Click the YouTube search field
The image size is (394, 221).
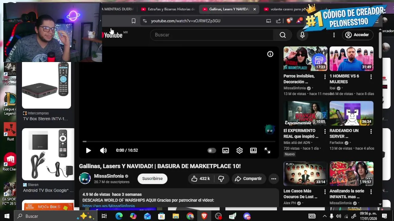tap(212, 35)
